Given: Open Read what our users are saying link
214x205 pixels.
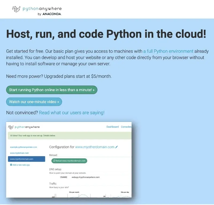Looking at the screenshot, I should pyautogui.click(x=72, y=113).
